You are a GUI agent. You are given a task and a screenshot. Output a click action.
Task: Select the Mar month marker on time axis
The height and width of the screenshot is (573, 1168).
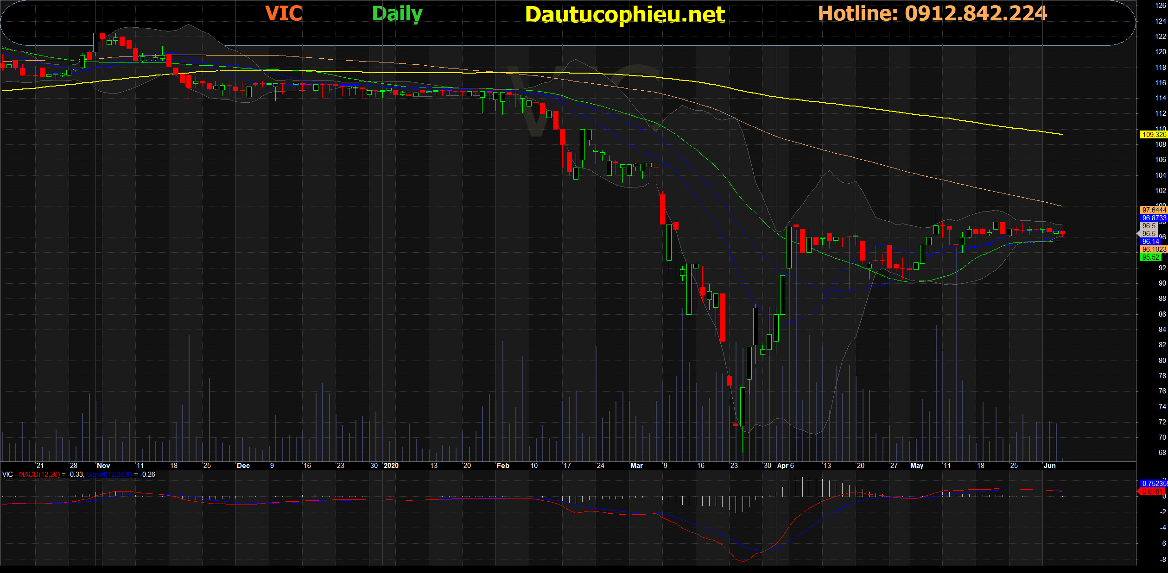click(636, 466)
